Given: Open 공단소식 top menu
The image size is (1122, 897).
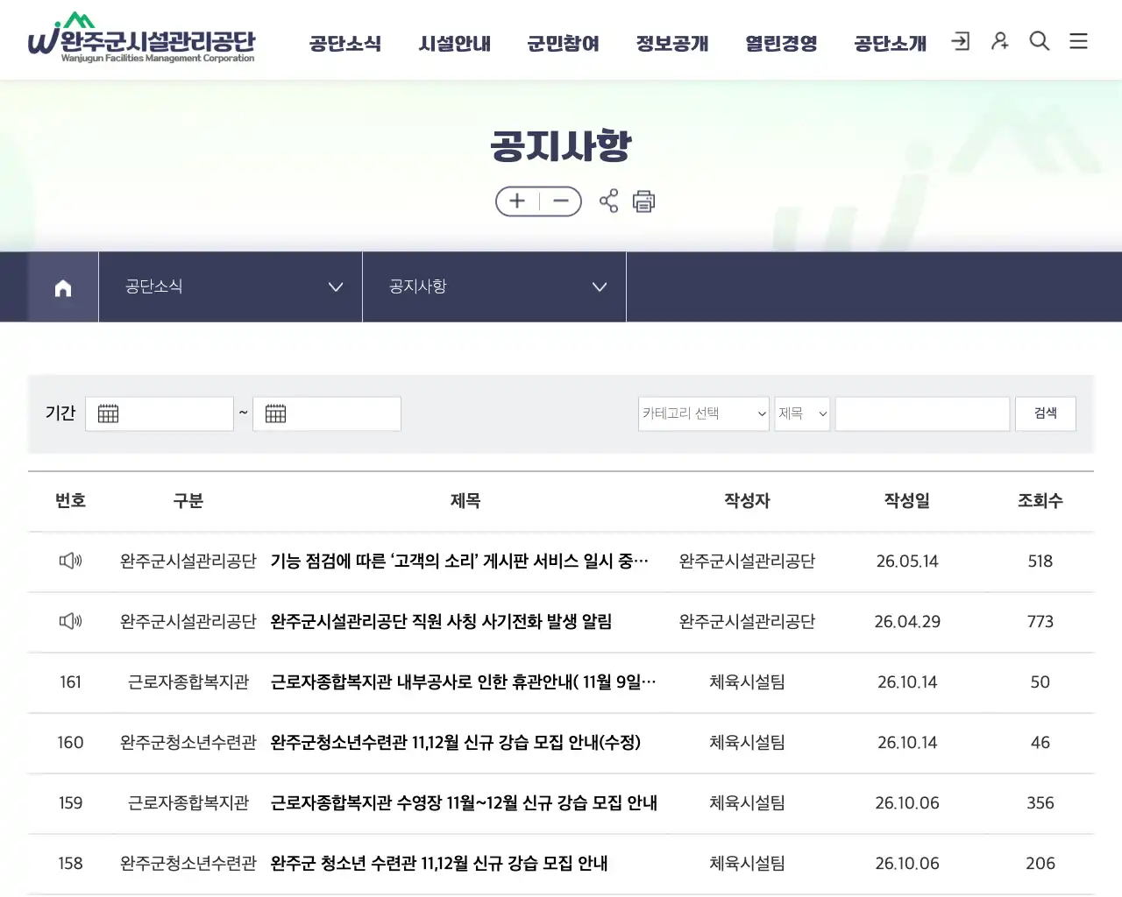Looking at the screenshot, I should pyautogui.click(x=345, y=43).
